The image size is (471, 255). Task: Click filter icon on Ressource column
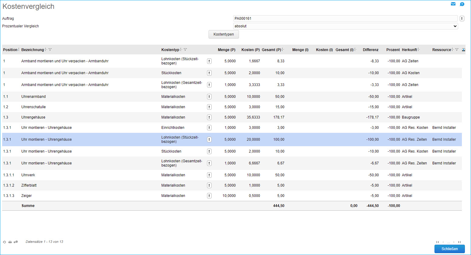[x=457, y=50]
